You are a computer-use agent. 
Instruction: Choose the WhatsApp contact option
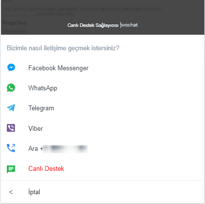click(102, 88)
